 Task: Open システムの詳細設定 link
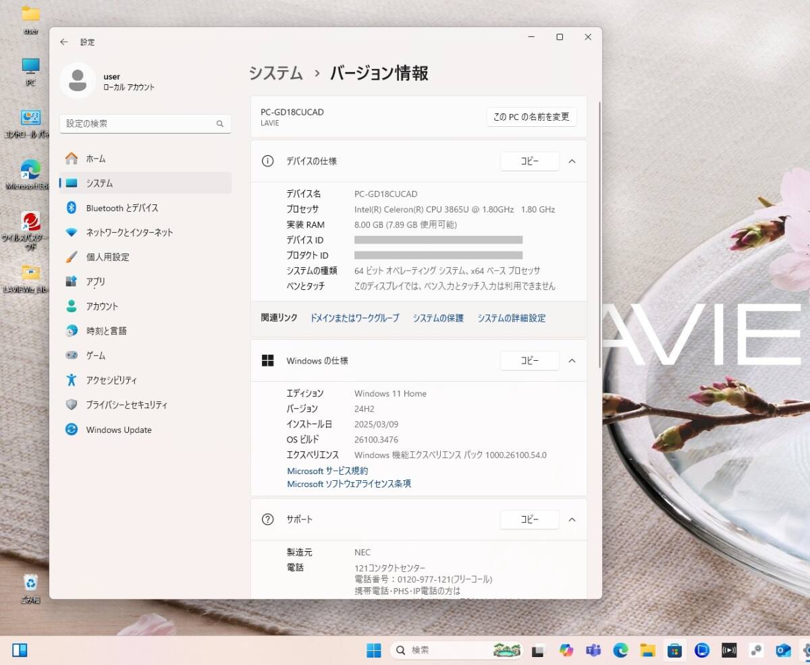point(512,318)
